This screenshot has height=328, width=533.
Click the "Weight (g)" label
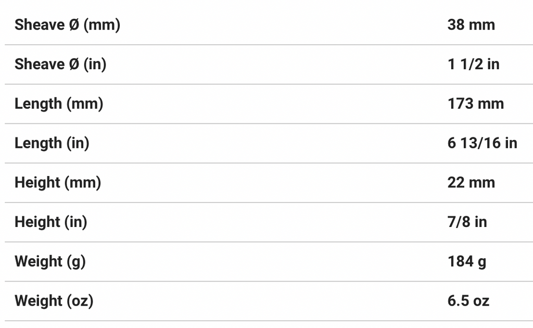50,261
